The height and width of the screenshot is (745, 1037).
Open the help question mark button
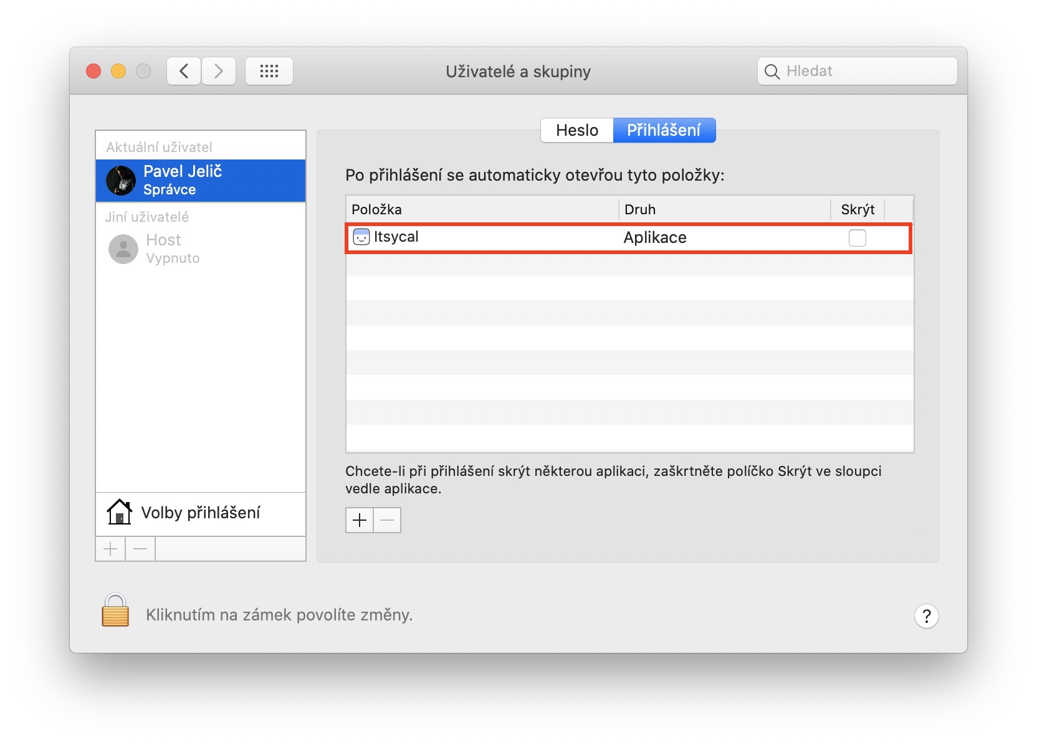pos(926,616)
